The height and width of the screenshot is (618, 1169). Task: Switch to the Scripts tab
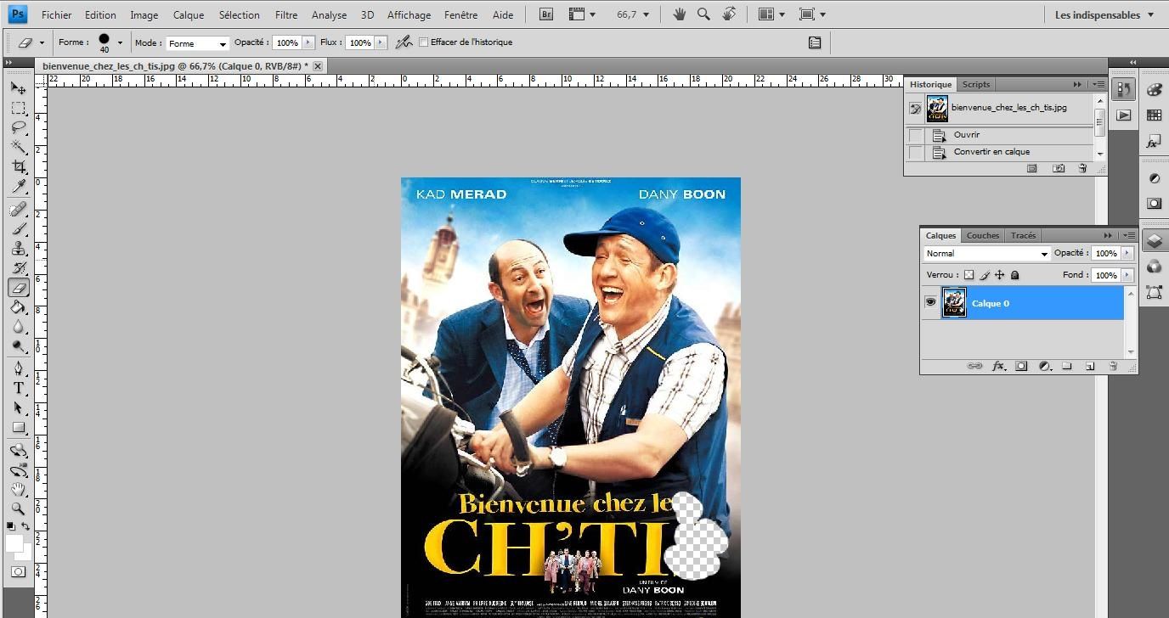[976, 84]
